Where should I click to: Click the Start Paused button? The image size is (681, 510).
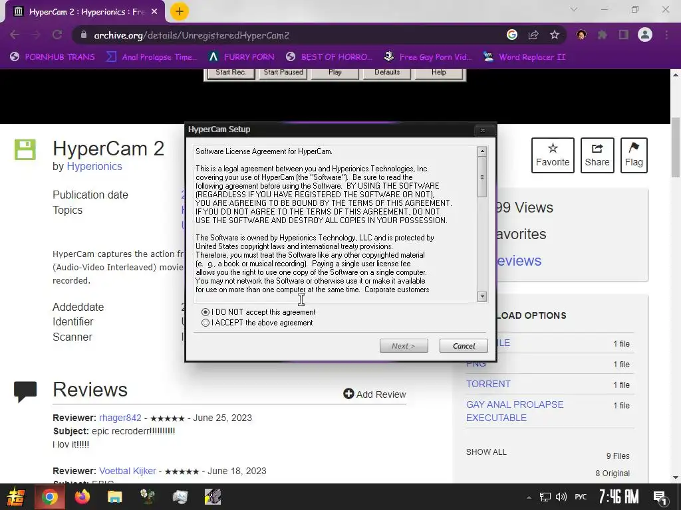tap(283, 72)
